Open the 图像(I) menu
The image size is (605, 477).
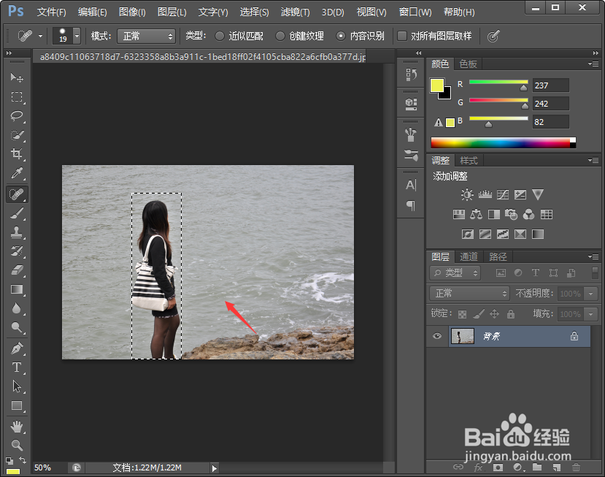pos(132,12)
